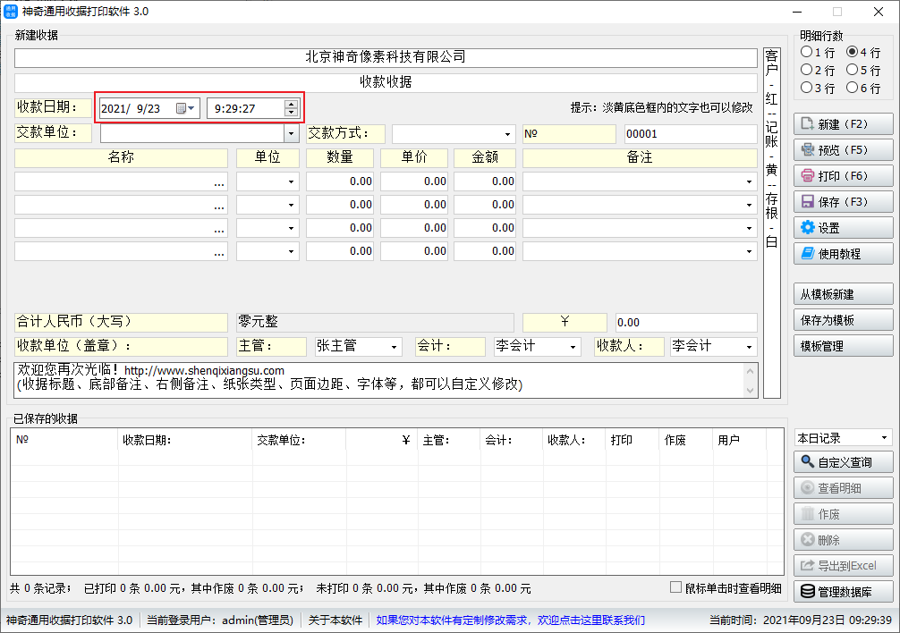Click the blue tutorial book icon
The width and height of the screenshot is (900, 633).
pyautogui.click(x=808, y=253)
